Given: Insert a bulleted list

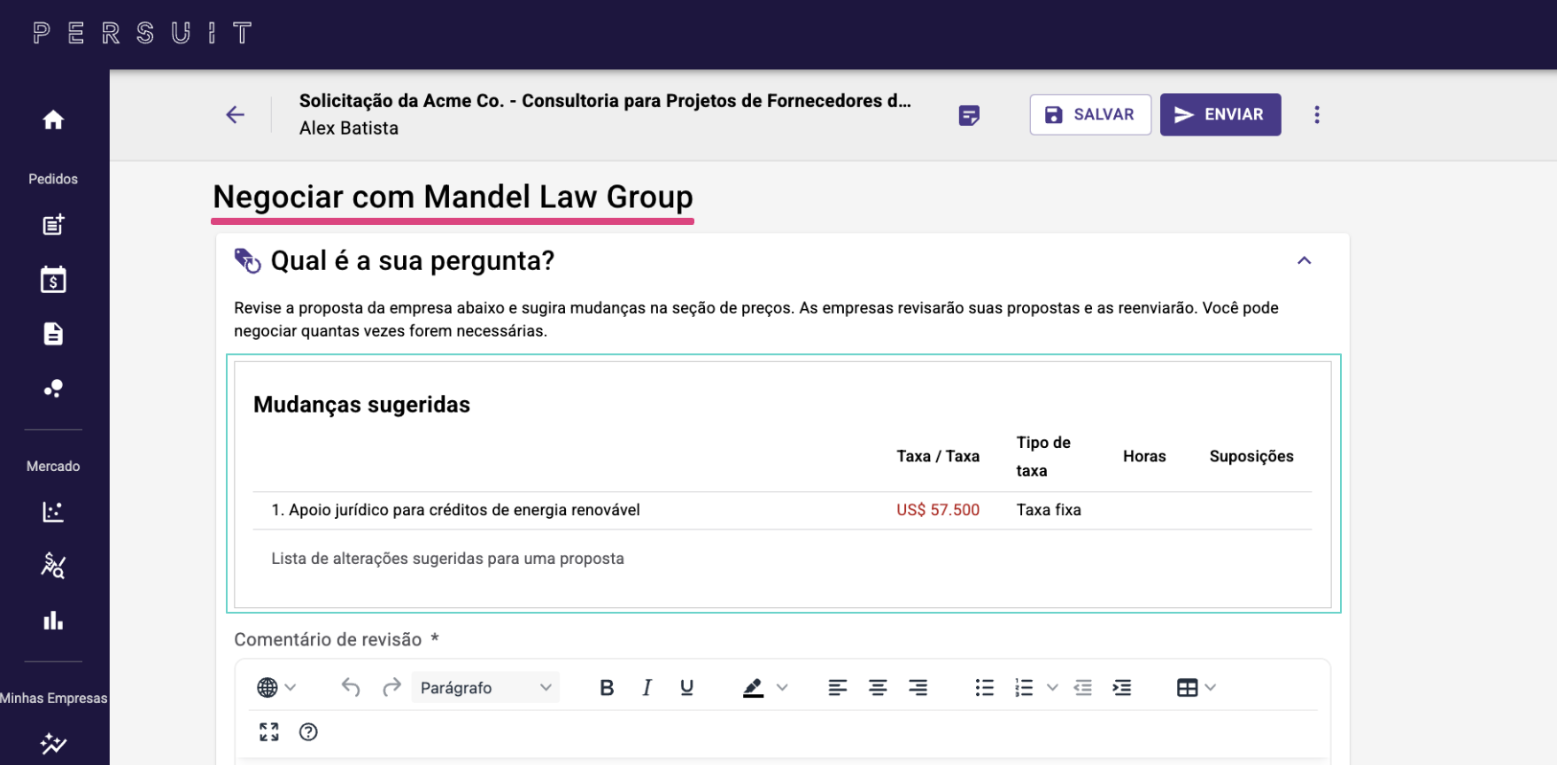Looking at the screenshot, I should [x=984, y=687].
